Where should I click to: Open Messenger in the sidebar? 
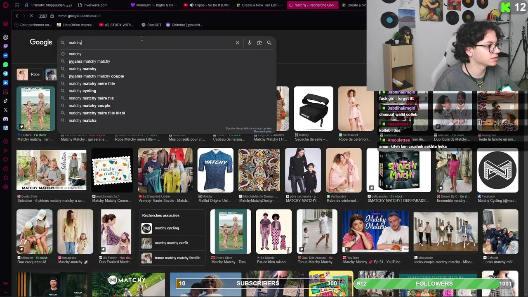[x=5, y=55]
